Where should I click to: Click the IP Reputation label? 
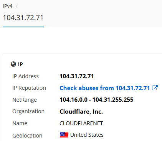coord(29,88)
